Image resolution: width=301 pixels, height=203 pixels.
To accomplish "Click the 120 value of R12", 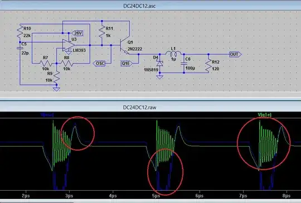I will (x=215, y=69).
